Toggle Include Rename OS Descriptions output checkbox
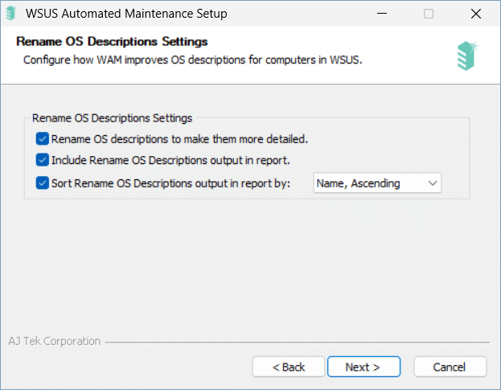501x390 pixels. coord(42,160)
